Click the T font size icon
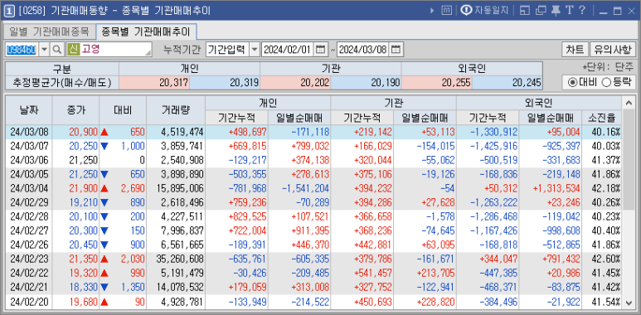The width and height of the screenshot is (641, 315). (570, 11)
